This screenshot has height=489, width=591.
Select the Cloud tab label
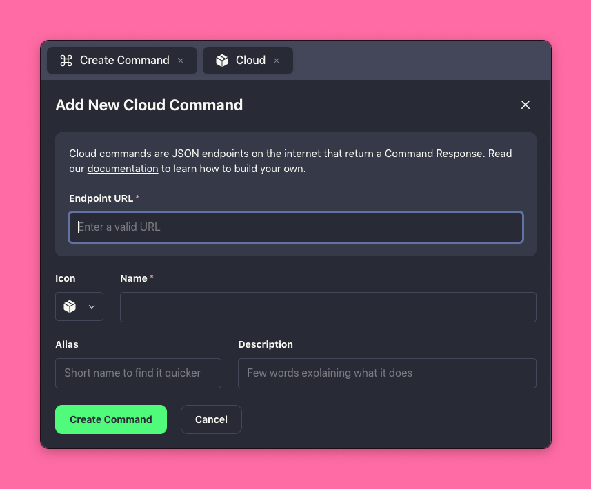250,60
